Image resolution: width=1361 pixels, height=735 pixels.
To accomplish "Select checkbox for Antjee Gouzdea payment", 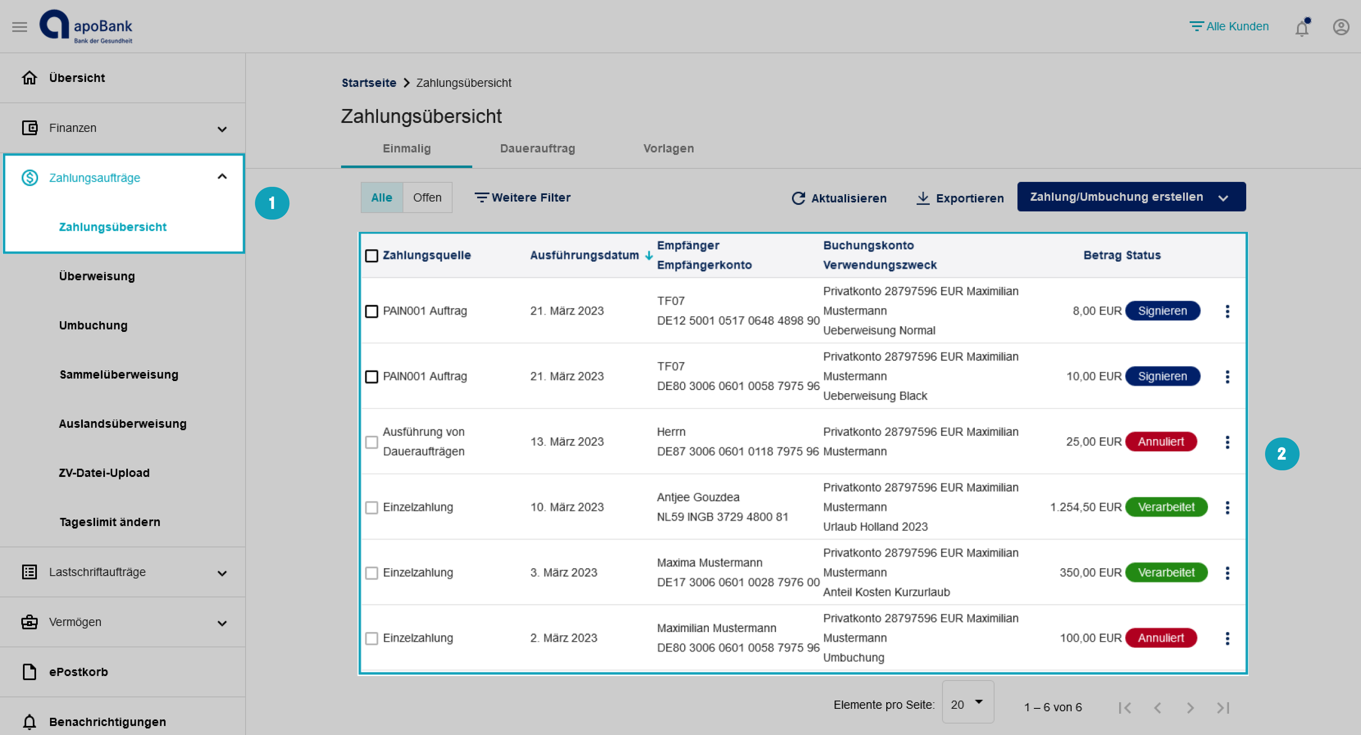I will (372, 508).
